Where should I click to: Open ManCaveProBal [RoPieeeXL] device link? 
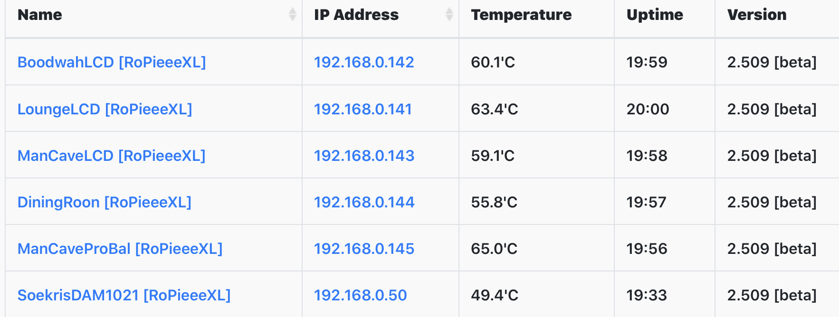tap(120, 249)
